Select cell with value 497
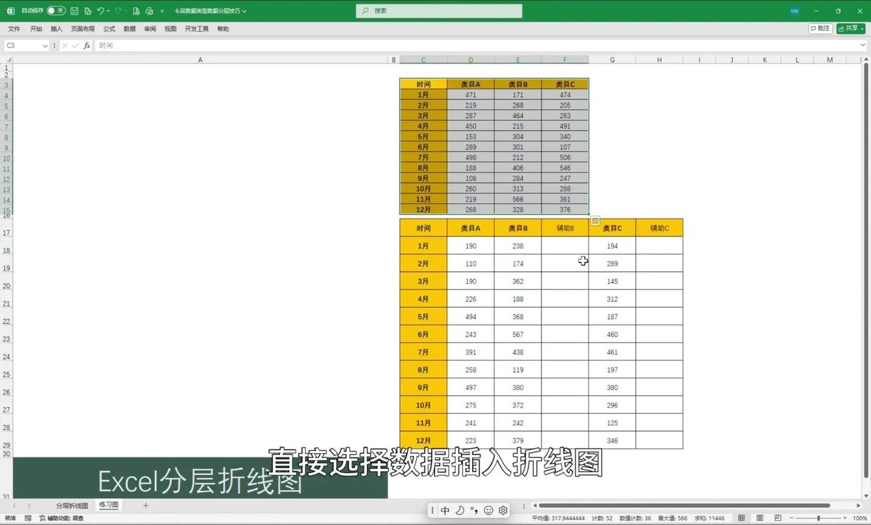The width and height of the screenshot is (871, 525). point(471,387)
